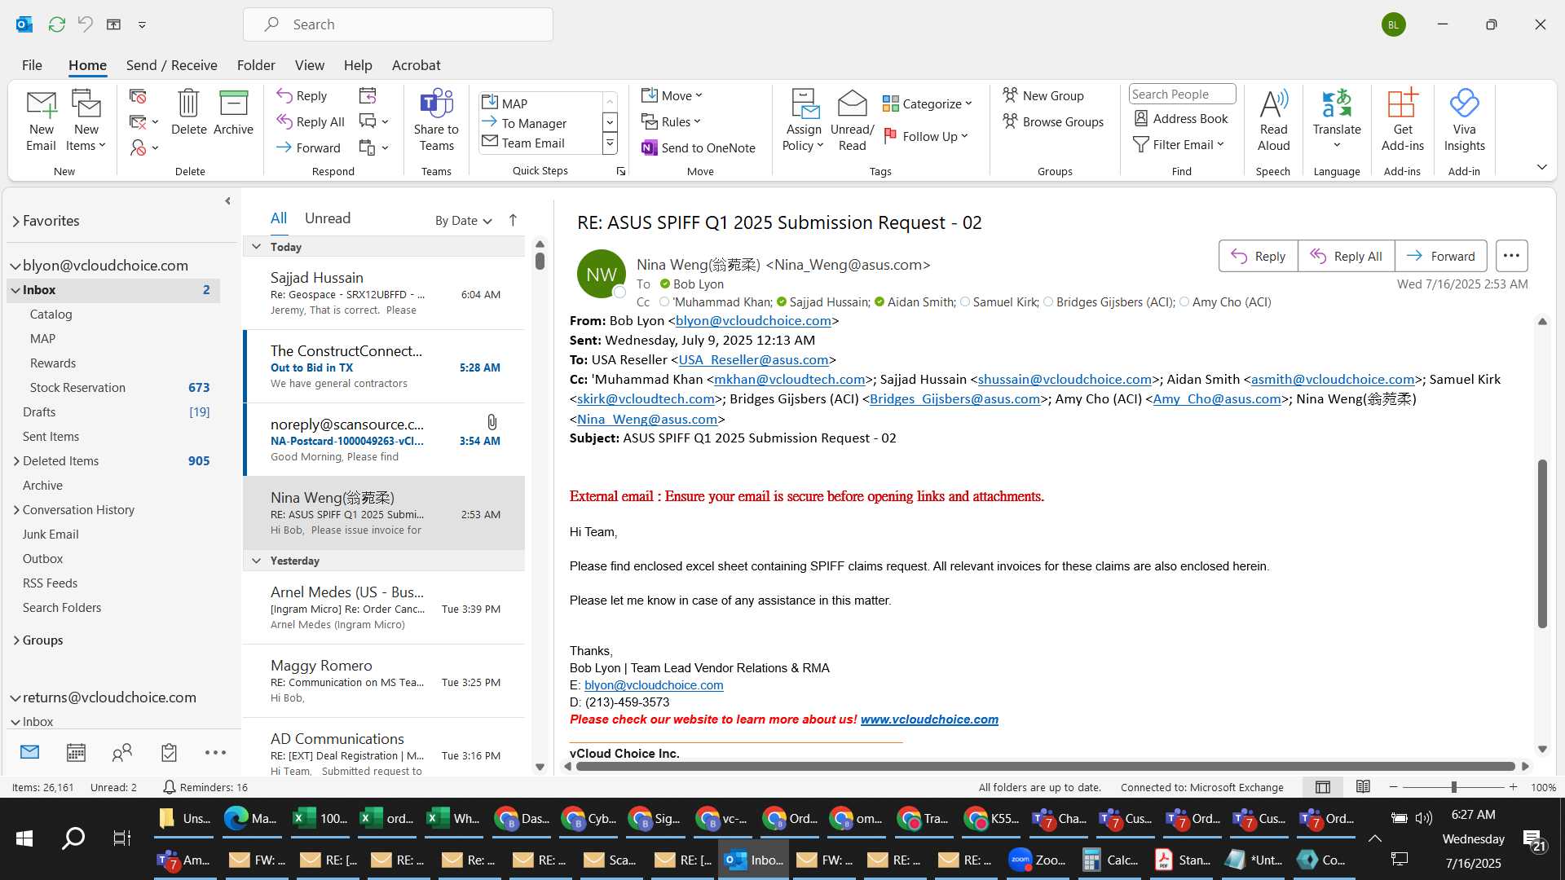
Task: Click Get Add-ins icon
Action: 1402,121
